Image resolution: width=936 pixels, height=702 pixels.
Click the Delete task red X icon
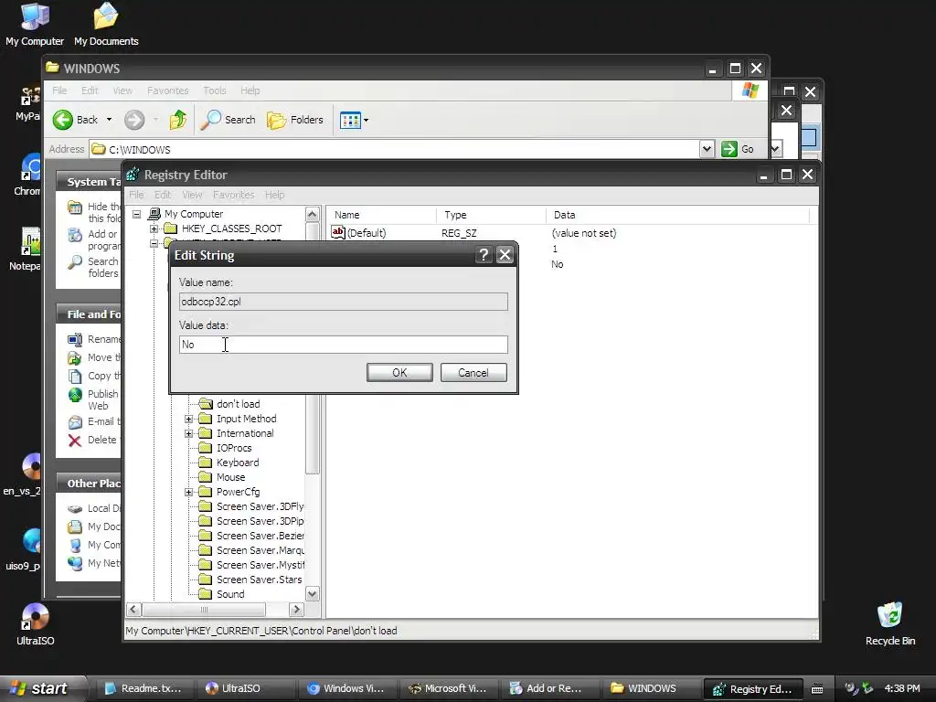(x=75, y=441)
